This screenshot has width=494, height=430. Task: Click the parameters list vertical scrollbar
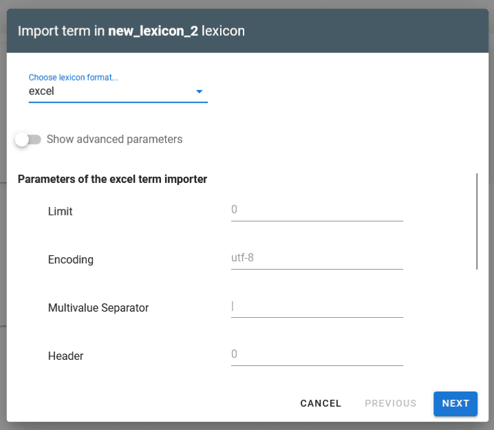pyautogui.click(x=477, y=222)
